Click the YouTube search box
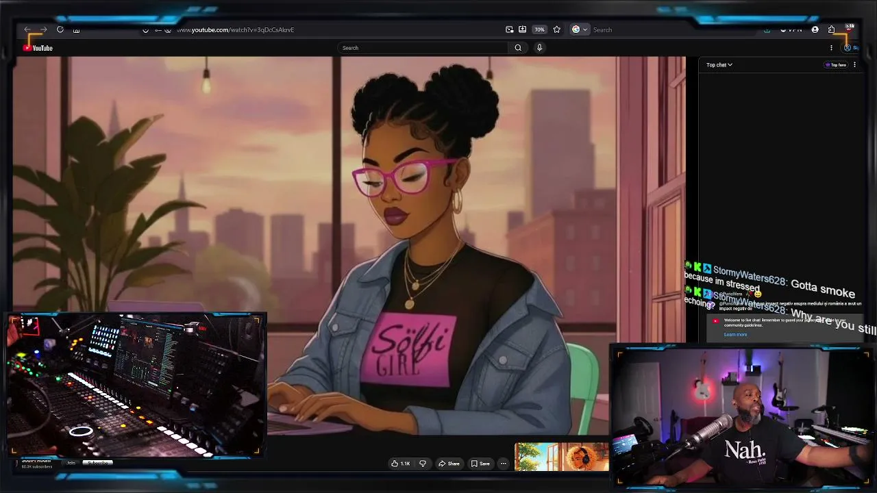877x493 pixels. pyautogui.click(x=422, y=48)
